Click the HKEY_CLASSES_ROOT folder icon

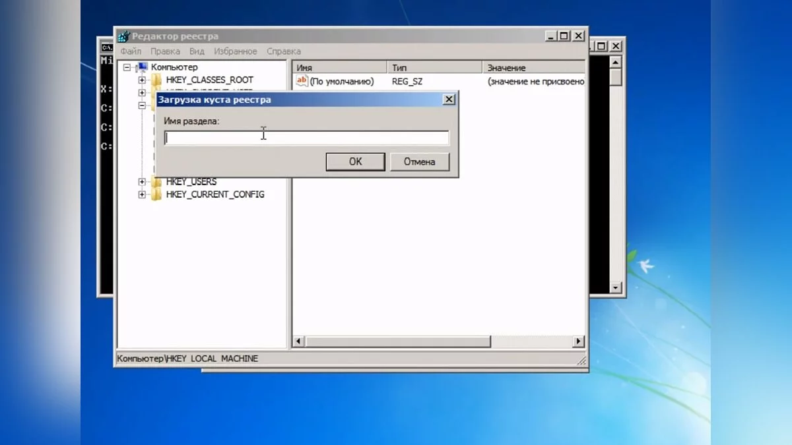point(156,80)
